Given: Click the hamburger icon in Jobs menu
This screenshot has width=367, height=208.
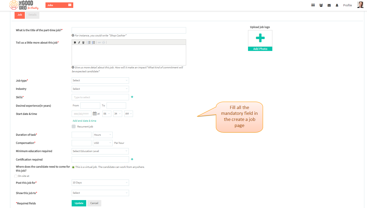Looking at the screenshot, I should pos(70,5).
